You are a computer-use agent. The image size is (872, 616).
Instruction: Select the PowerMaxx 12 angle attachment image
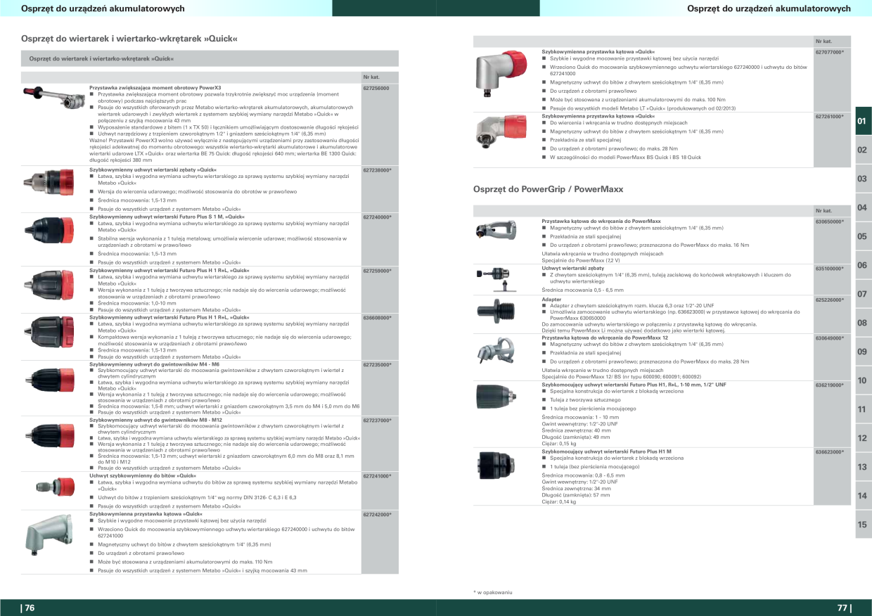tap(497, 349)
